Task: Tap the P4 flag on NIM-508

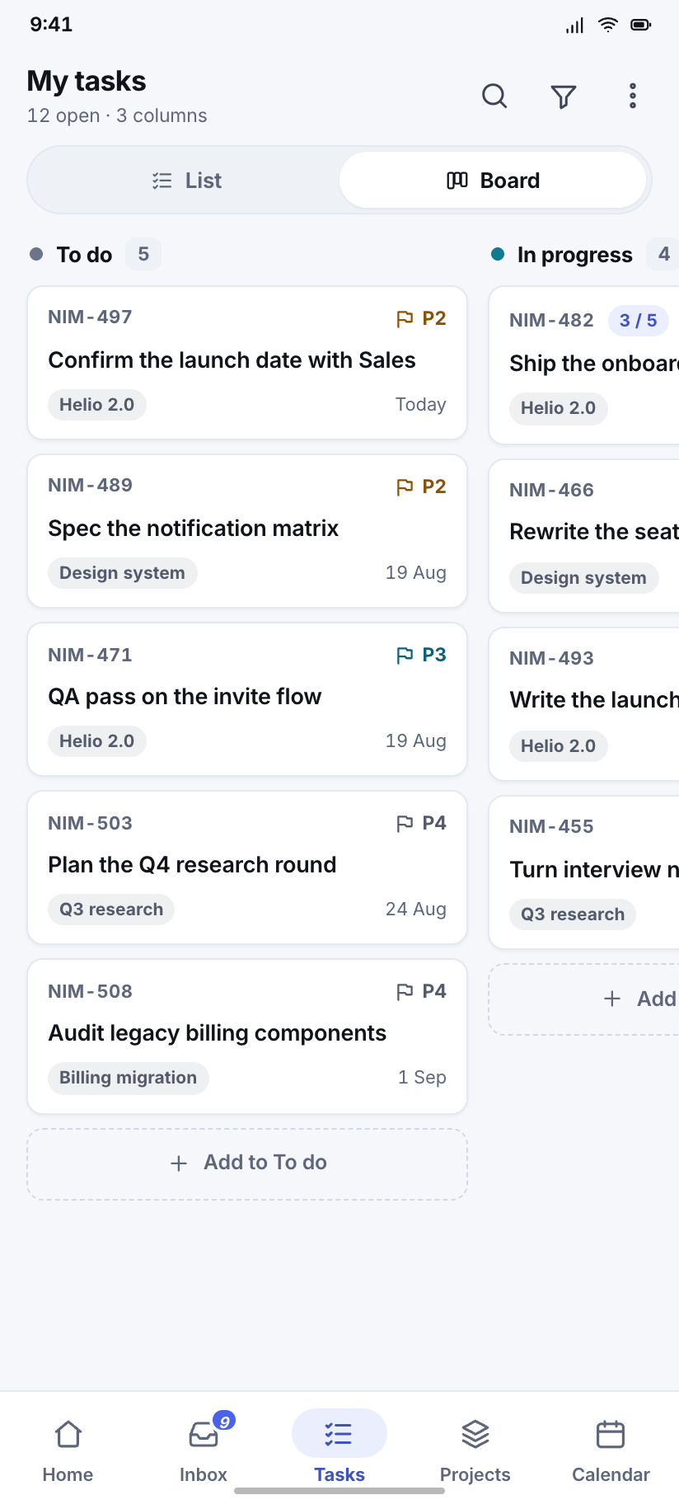Action: point(421,991)
